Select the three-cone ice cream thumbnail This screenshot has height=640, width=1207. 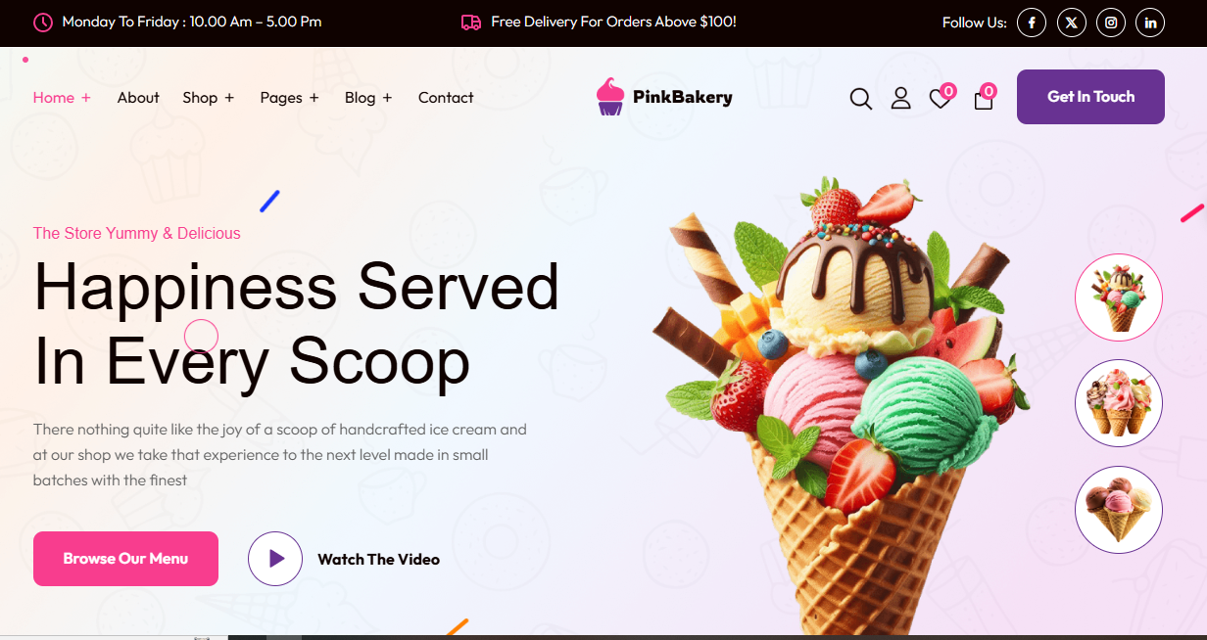click(1119, 403)
